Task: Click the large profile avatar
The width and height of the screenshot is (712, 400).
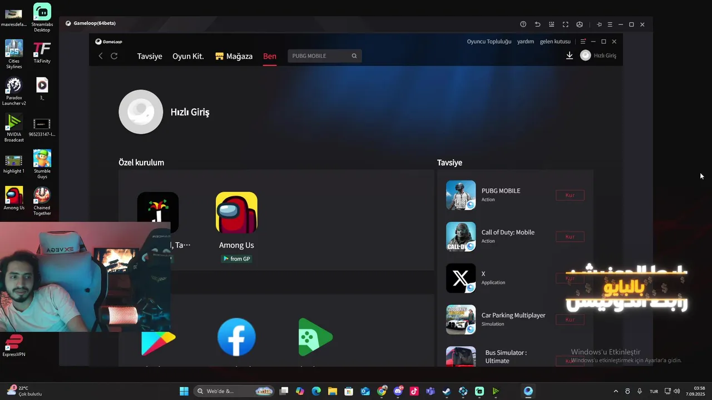Action: pos(141,112)
